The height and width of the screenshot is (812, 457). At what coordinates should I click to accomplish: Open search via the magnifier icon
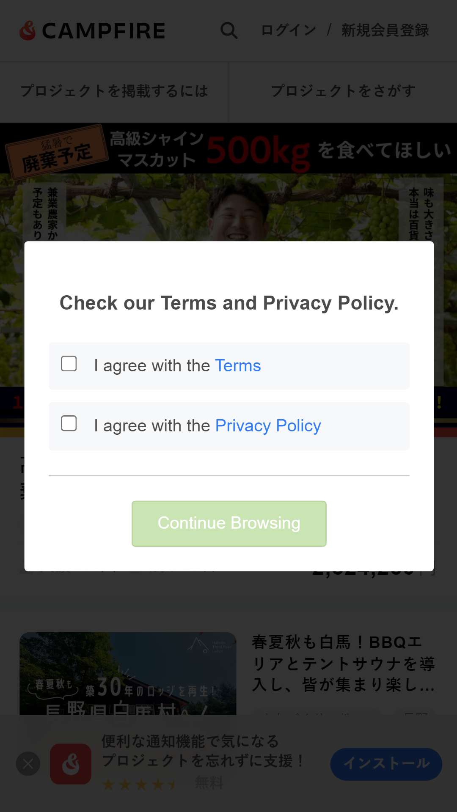tap(229, 30)
